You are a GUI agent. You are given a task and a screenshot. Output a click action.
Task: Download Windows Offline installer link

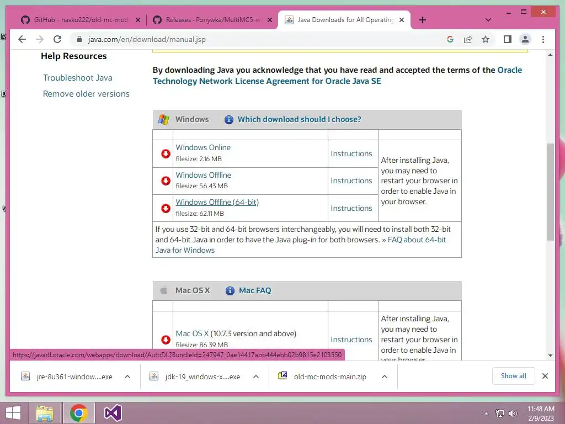click(x=203, y=175)
